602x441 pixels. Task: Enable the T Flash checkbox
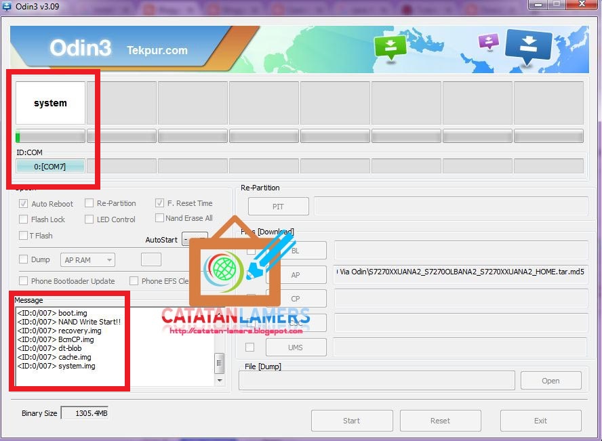tap(23, 236)
